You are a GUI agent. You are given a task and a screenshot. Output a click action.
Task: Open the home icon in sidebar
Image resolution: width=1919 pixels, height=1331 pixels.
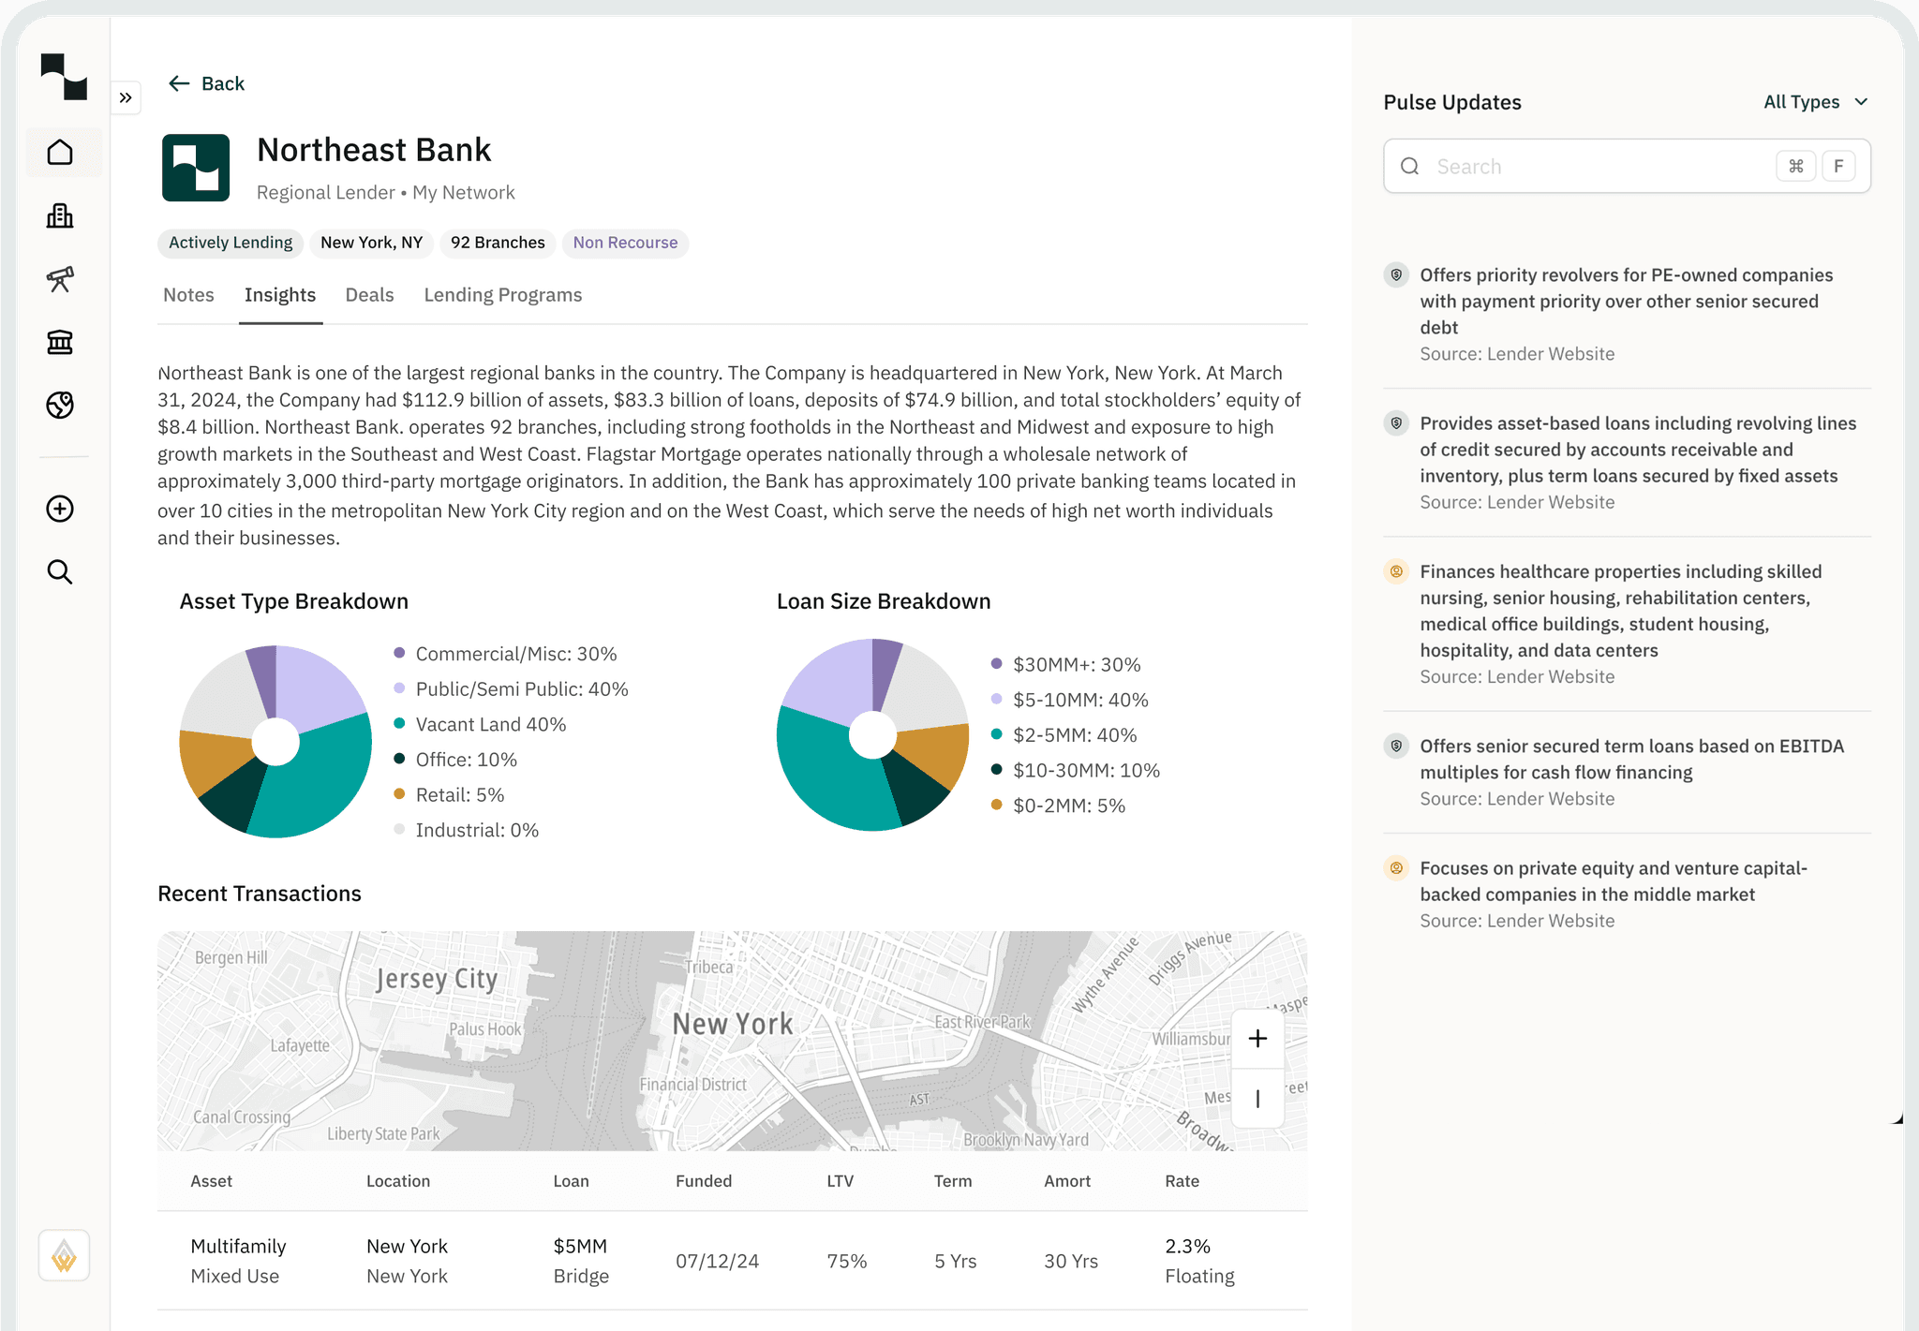[x=60, y=153]
